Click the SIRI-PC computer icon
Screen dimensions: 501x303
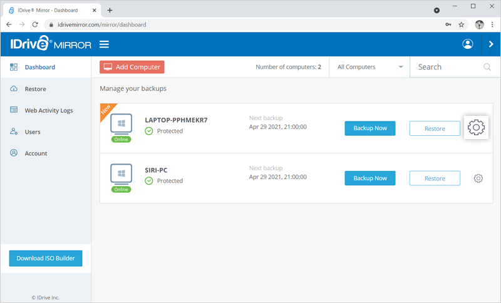coord(121,173)
